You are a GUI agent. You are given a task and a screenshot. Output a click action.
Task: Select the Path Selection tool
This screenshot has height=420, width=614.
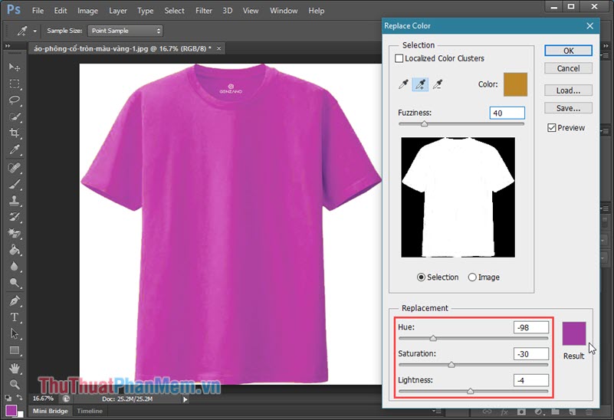pyautogui.click(x=14, y=333)
